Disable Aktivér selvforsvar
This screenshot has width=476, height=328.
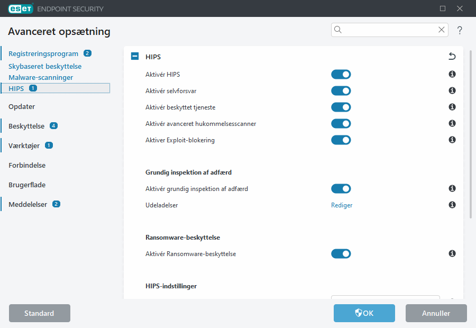pos(341,90)
